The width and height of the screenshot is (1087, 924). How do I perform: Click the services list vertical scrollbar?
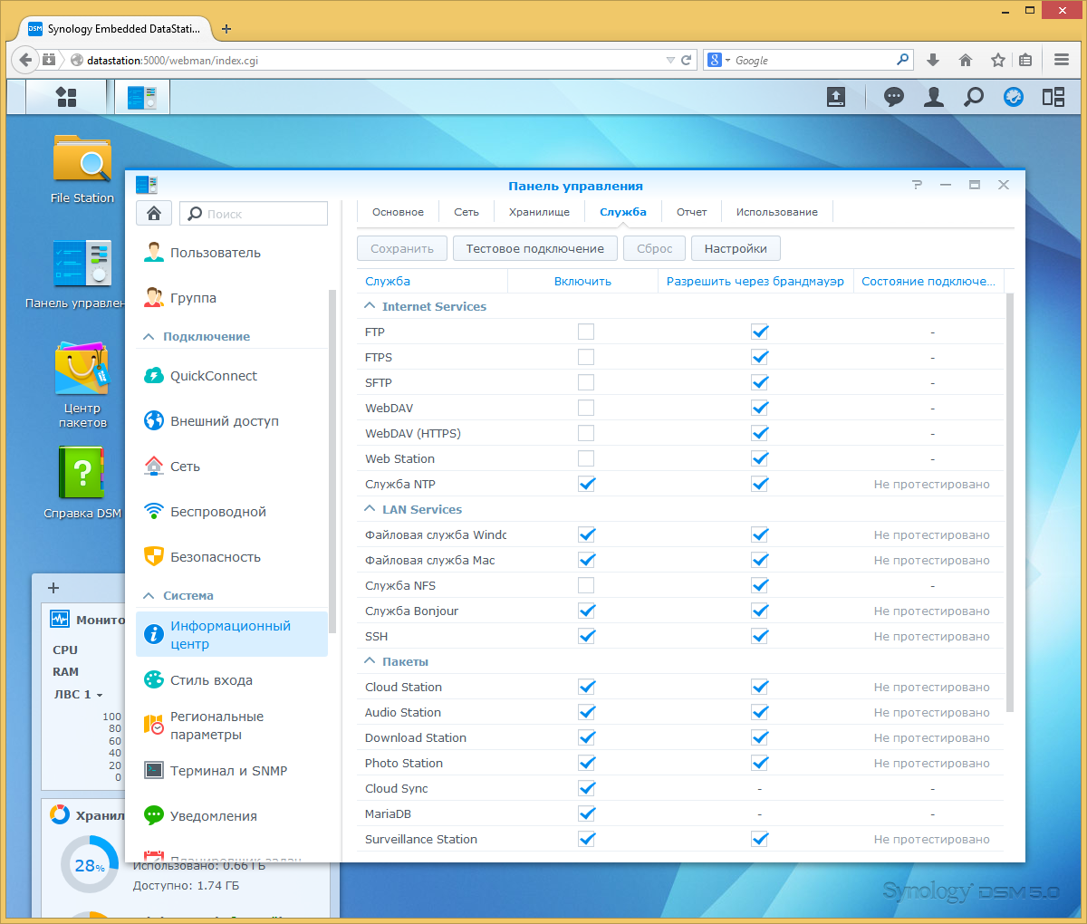[x=1010, y=503]
